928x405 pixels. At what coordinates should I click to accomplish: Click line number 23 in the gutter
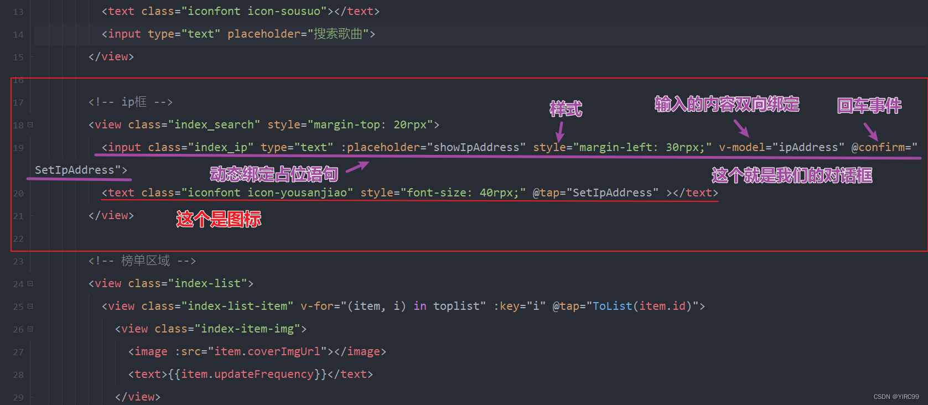(18, 261)
